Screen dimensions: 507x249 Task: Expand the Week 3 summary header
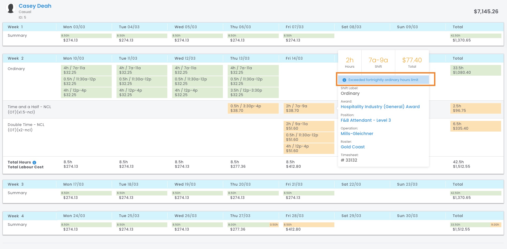click(16, 184)
